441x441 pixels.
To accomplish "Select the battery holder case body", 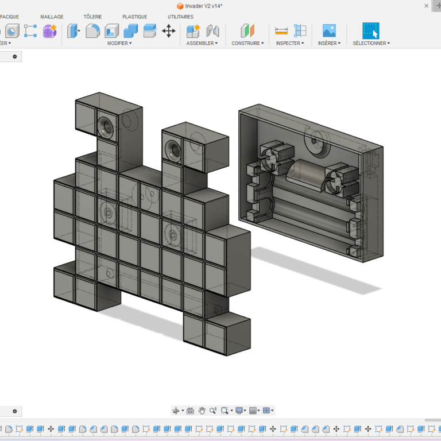I will pos(311,183).
